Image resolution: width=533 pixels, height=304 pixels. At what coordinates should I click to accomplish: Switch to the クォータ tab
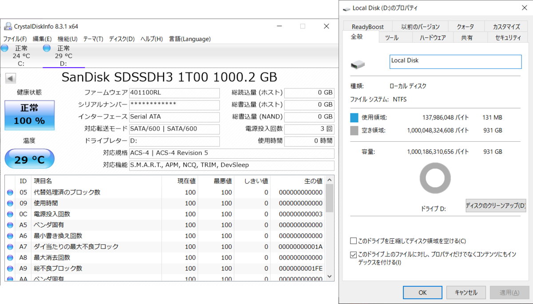[x=465, y=27]
